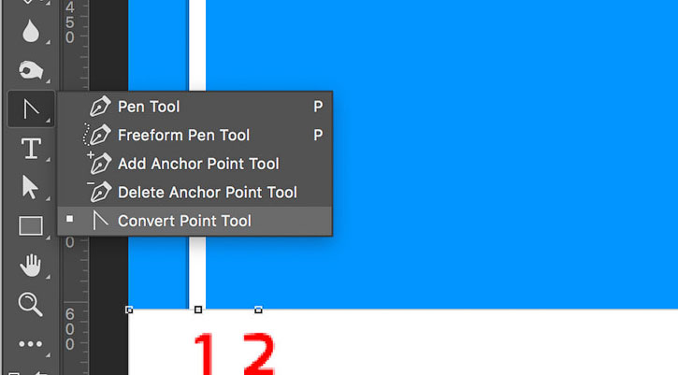
Task: Select the Sponge tool icon
Action: pyautogui.click(x=31, y=69)
